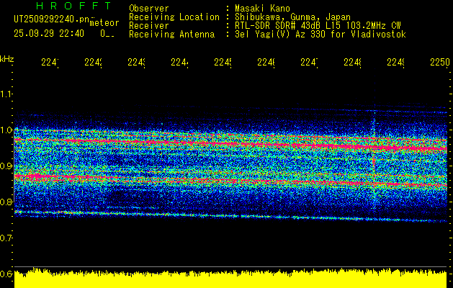Image resolution: width=453 pixels, height=288 pixels.
Task: Click the 0.8 kHz axis tick label
Action: point(6,202)
